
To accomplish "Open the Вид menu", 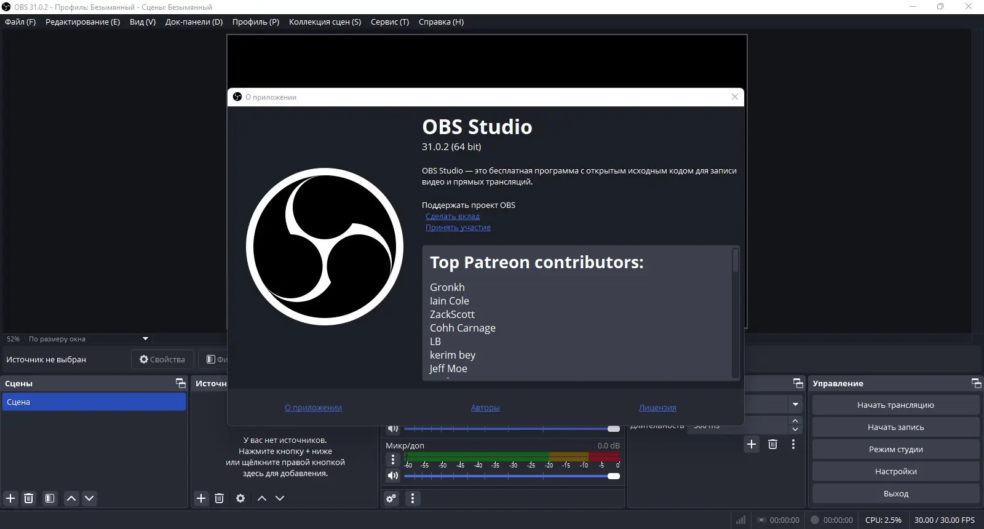I will point(143,22).
